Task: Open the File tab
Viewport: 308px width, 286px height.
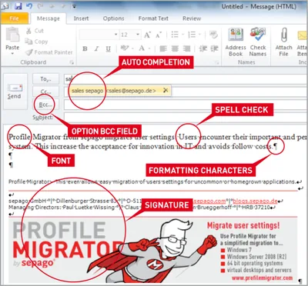Action: 14,18
